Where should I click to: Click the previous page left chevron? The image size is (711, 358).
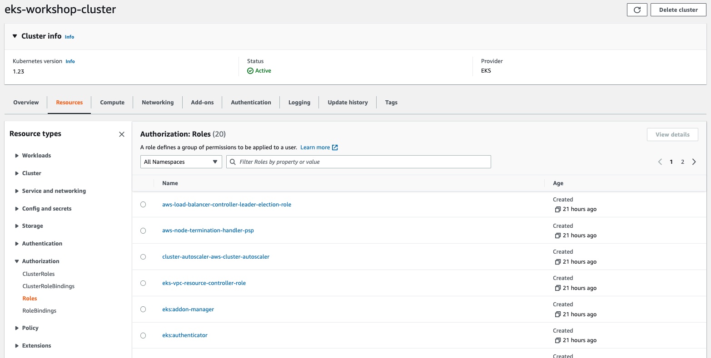(660, 162)
